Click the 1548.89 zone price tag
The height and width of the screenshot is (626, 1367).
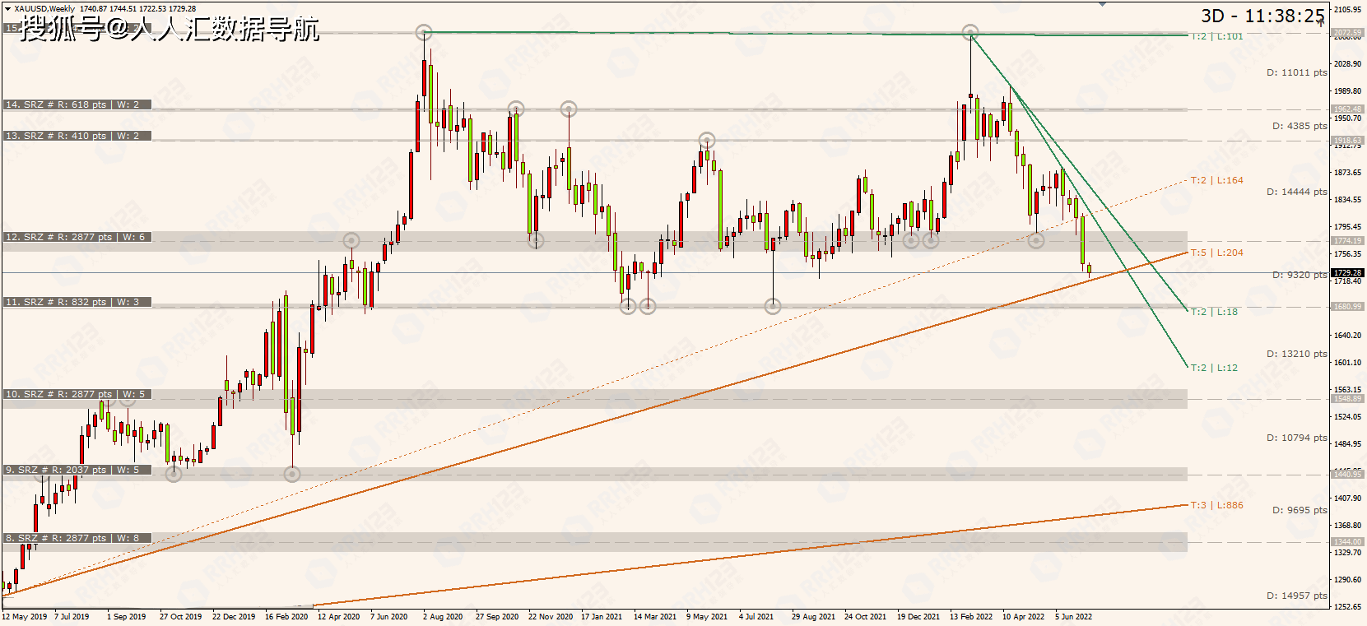tap(1347, 399)
